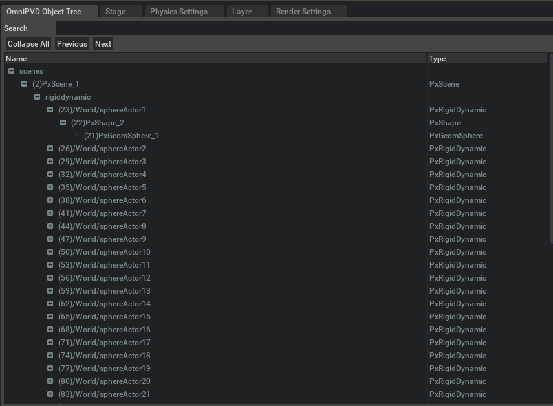The height and width of the screenshot is (406, 553).
Task: Click the Previous search result button
Action: pyautogui.click(x=72, y=44)
